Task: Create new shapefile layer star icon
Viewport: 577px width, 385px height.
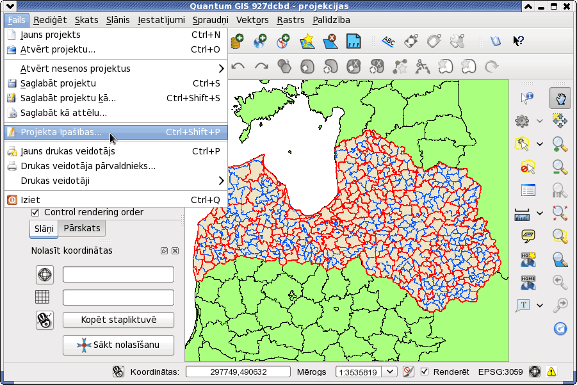Action: click(x=307, y=41)
